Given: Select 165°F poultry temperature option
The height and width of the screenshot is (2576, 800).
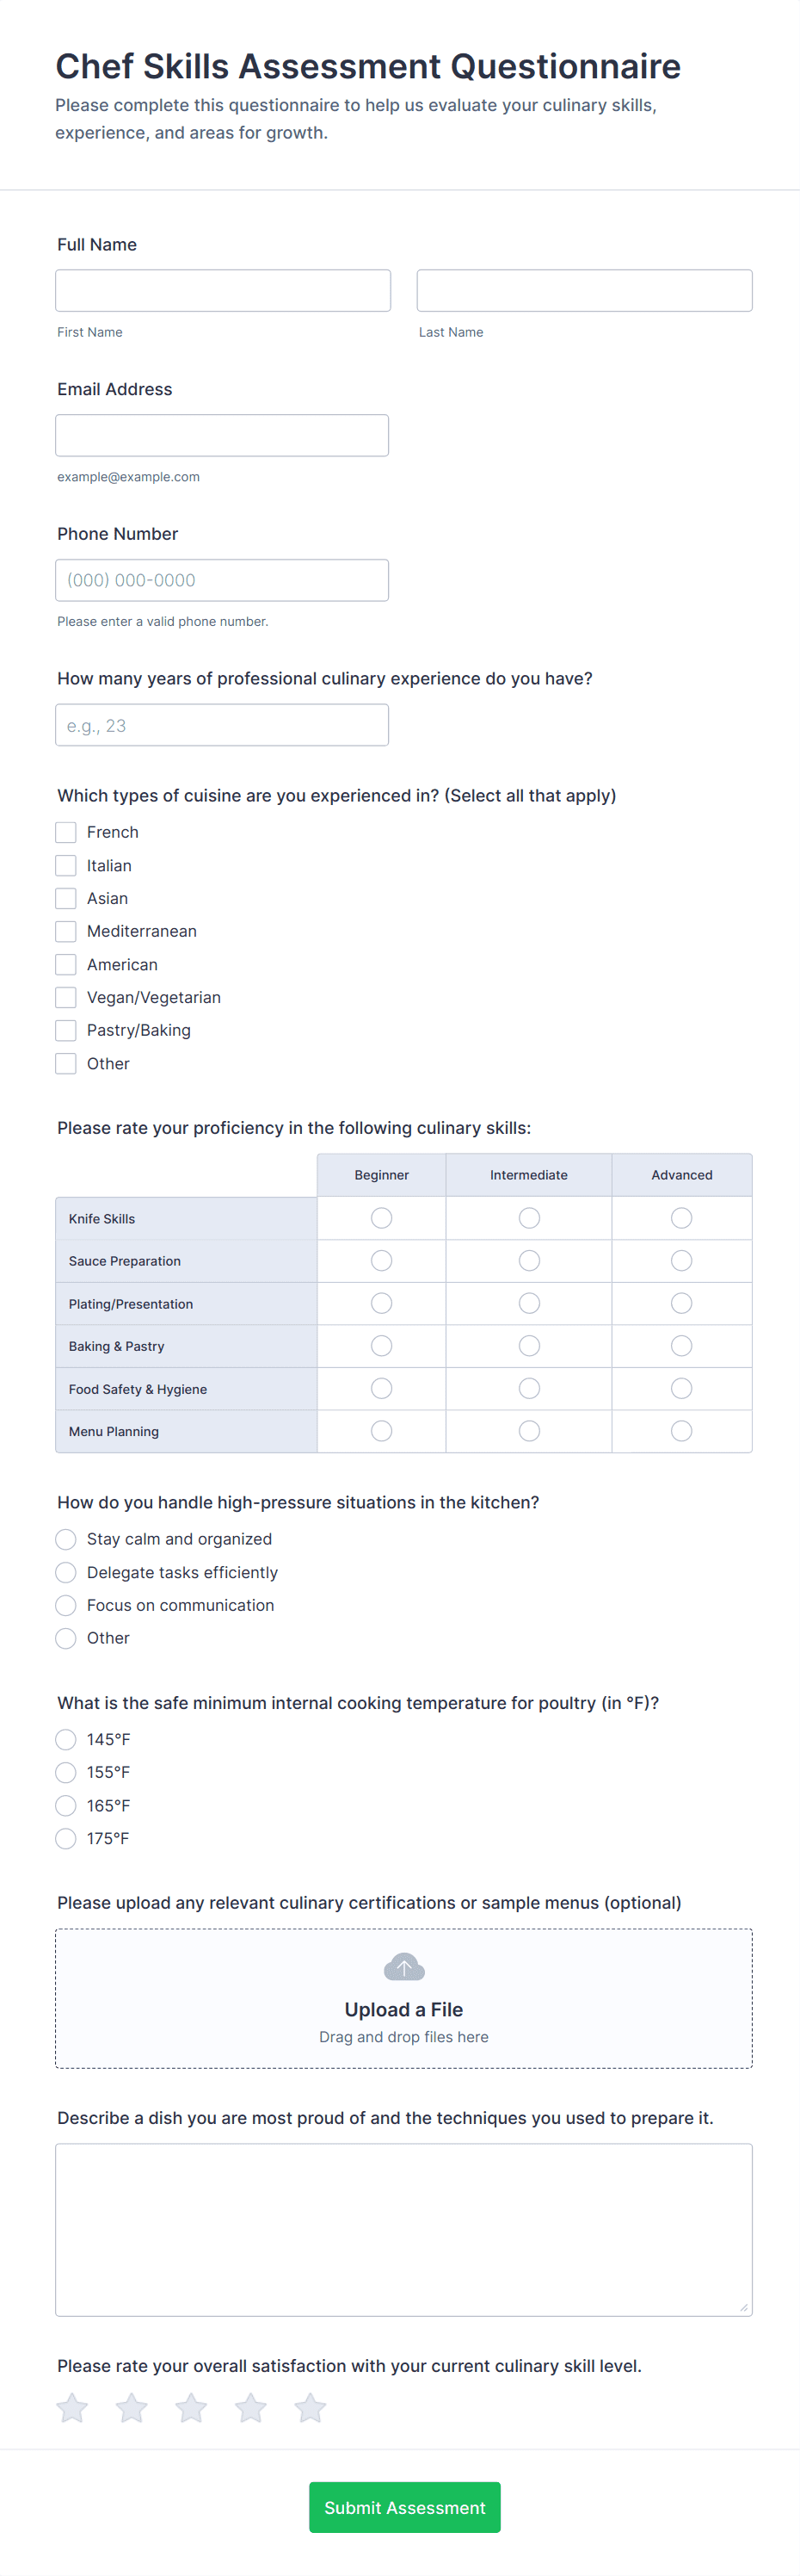Looking at the screenshot, I should [x=66, y=1805].
